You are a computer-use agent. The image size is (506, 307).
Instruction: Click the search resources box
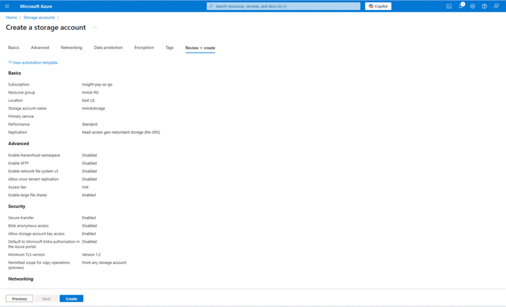pyautogui.click(x=284, y=6)
